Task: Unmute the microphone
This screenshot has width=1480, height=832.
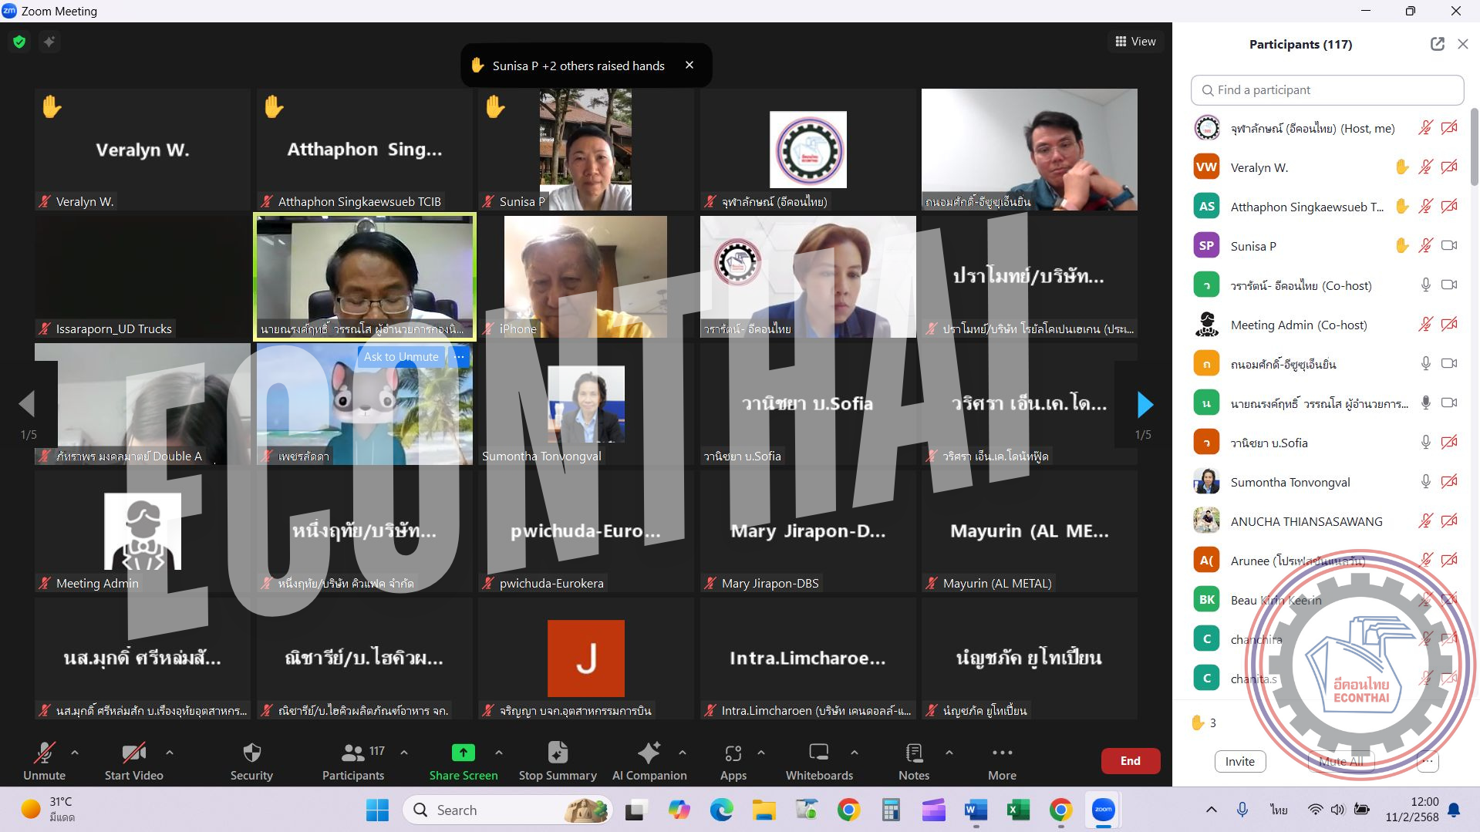Action: pos(44,753)
